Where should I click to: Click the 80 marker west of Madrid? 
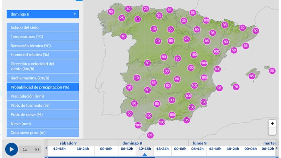(x=147, y=63)
